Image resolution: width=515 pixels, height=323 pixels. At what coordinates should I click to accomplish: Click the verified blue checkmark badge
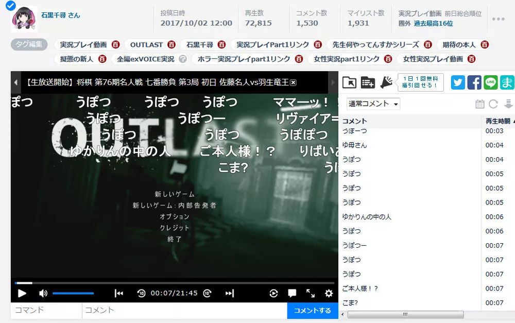[10, 6]
